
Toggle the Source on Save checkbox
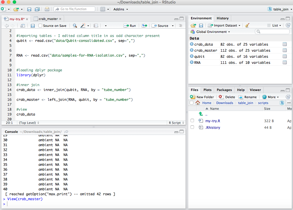pos(41,26)
